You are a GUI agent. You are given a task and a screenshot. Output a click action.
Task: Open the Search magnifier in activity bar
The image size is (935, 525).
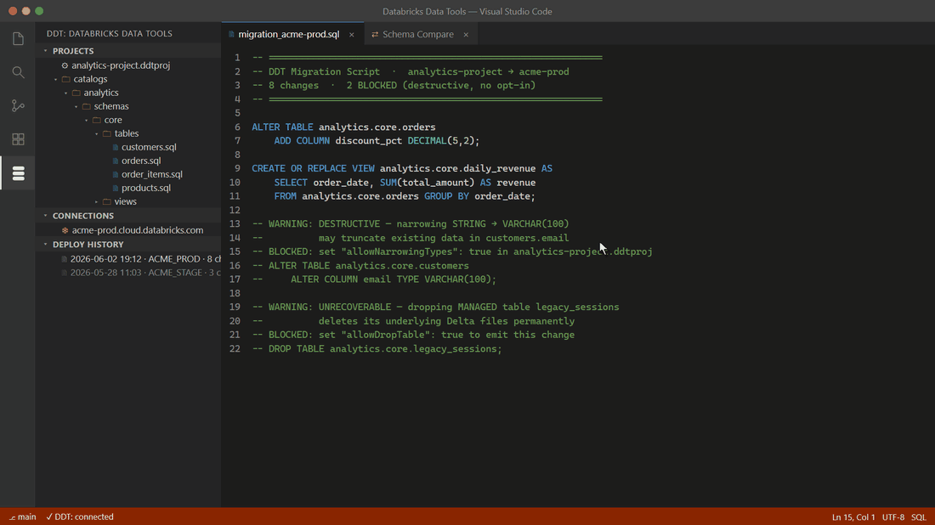tap(18, 72)
